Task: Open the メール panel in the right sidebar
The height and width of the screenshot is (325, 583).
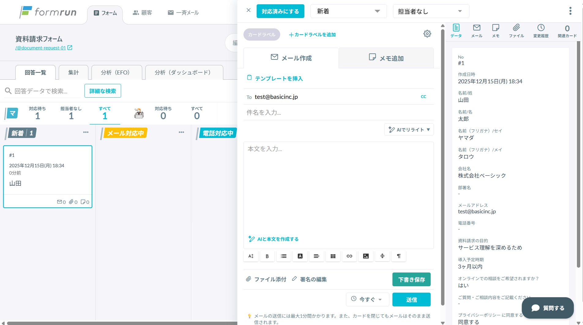Action: click(477, 31)
